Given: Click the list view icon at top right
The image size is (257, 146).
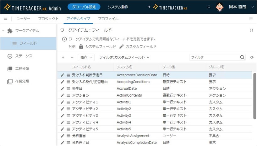Looking at the screenshot, I should 251,19.
